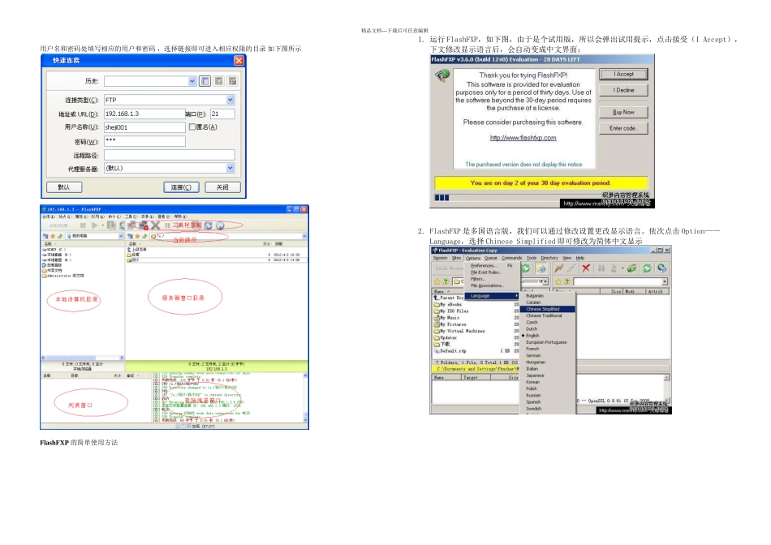771x545 pixels.
Task: Click the globe icon at right toolbar end
Action: point(661,268)
